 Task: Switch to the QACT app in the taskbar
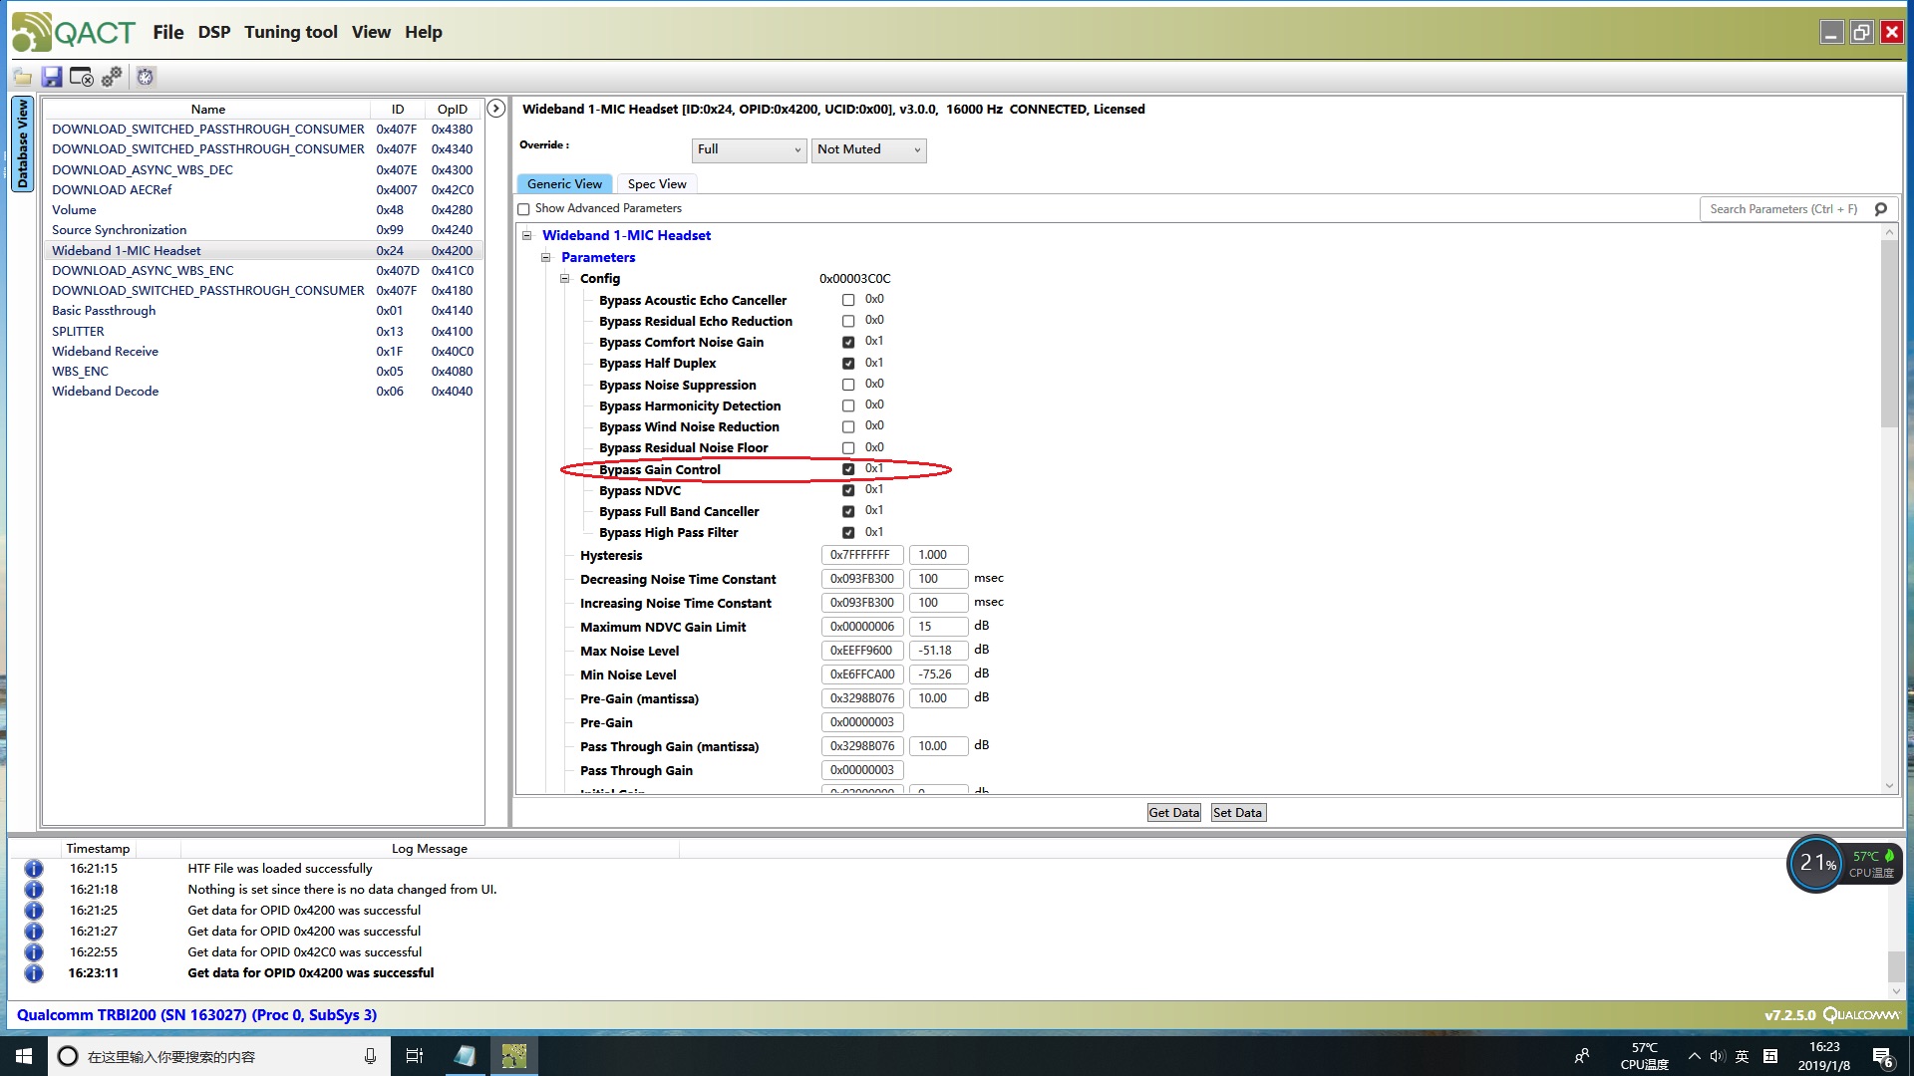point(514,1056)
